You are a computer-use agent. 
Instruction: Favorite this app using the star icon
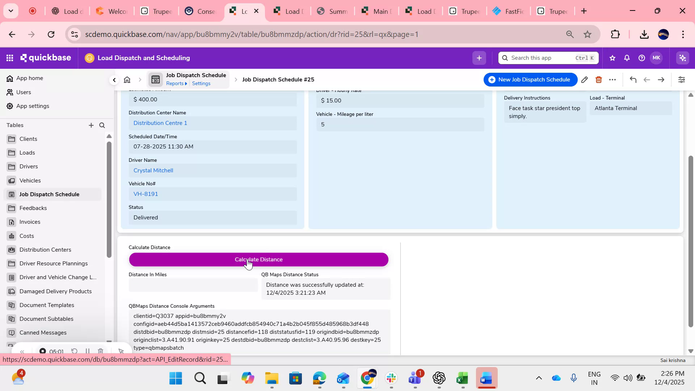(x=612, y=58)
